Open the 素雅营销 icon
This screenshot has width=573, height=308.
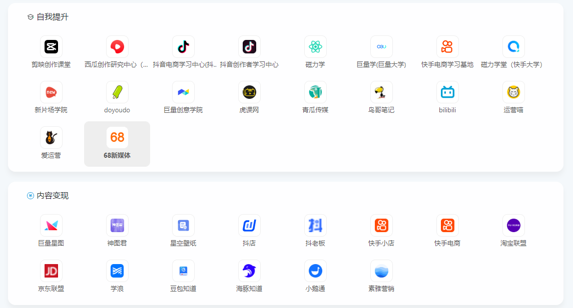(381, 271)
